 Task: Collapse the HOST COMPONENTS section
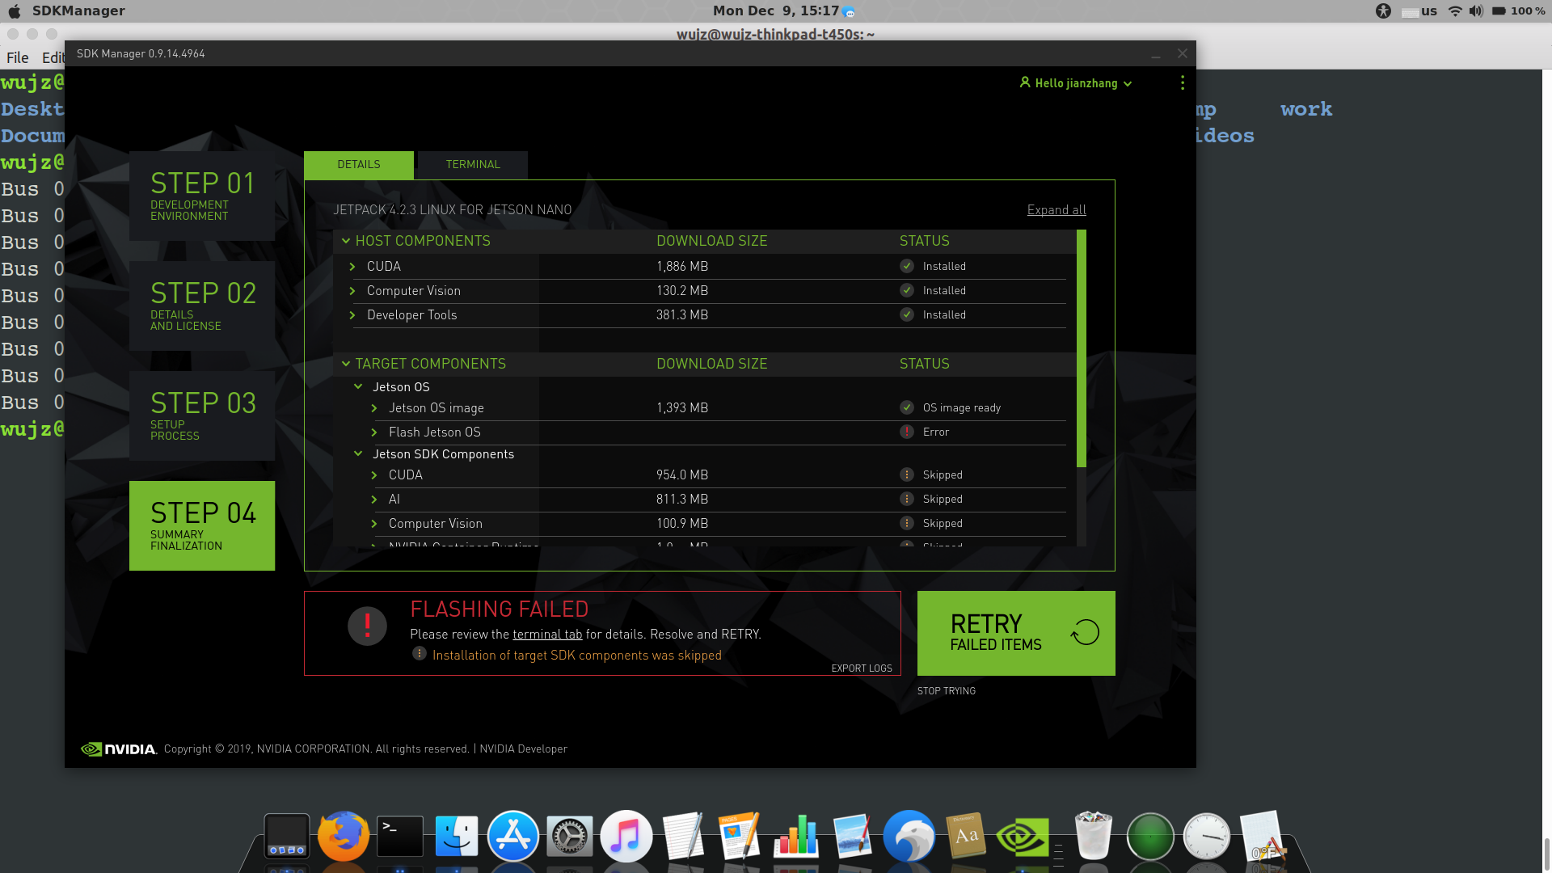point(346,241)
